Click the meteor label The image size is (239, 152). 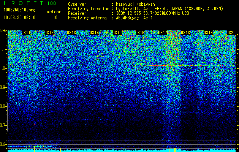pyautogui.click(x=54, y=12)
